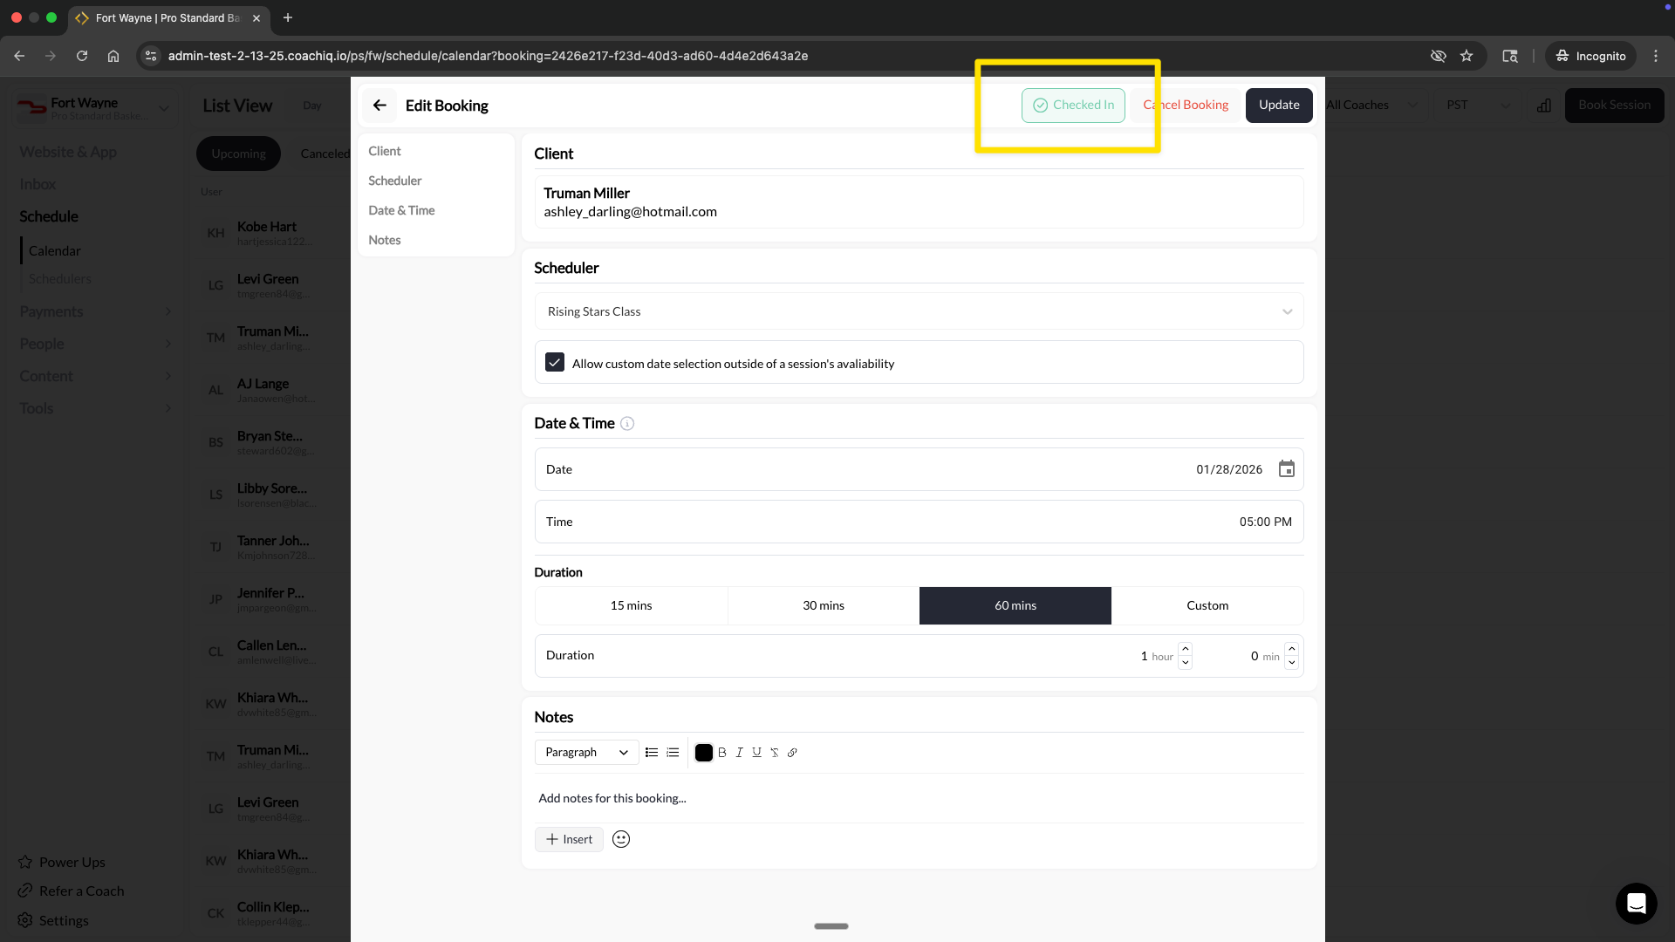Click the black text color swatch
Viewport: 1675px width, 942px height.
pyautogui.click(x=704, y=752)
